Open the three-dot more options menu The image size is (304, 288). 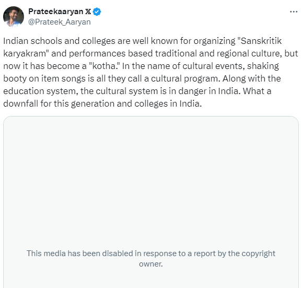[x=294, y=12]
